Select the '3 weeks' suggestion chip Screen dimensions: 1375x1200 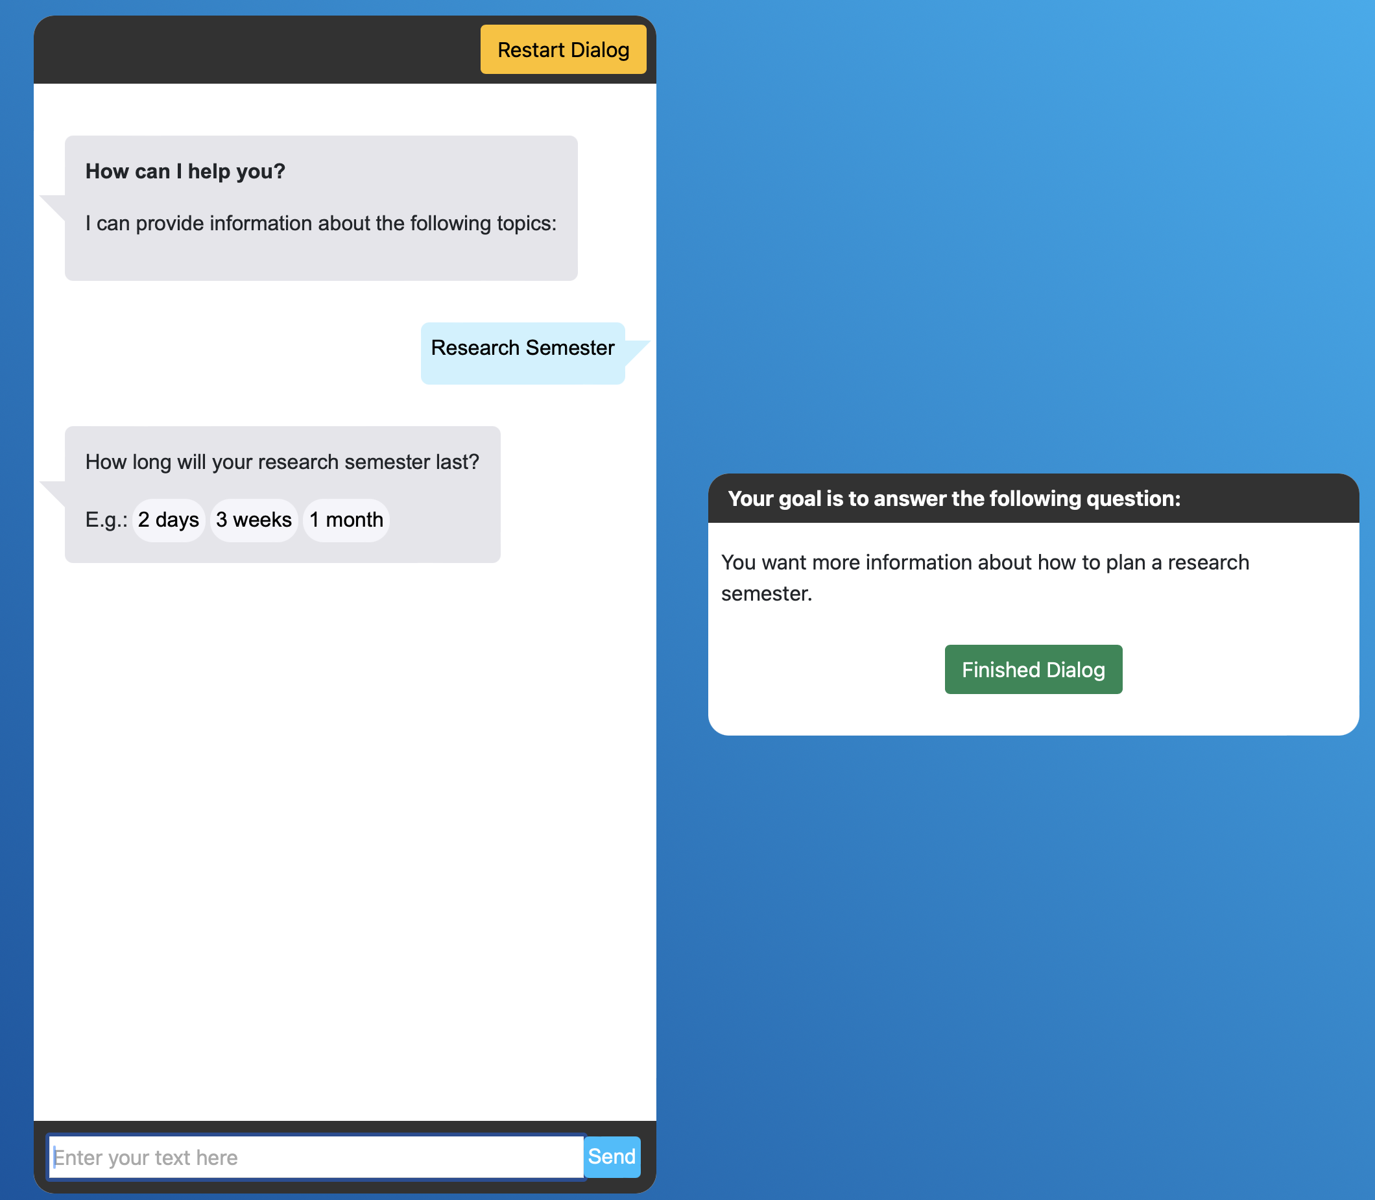(x=253, y=520)
